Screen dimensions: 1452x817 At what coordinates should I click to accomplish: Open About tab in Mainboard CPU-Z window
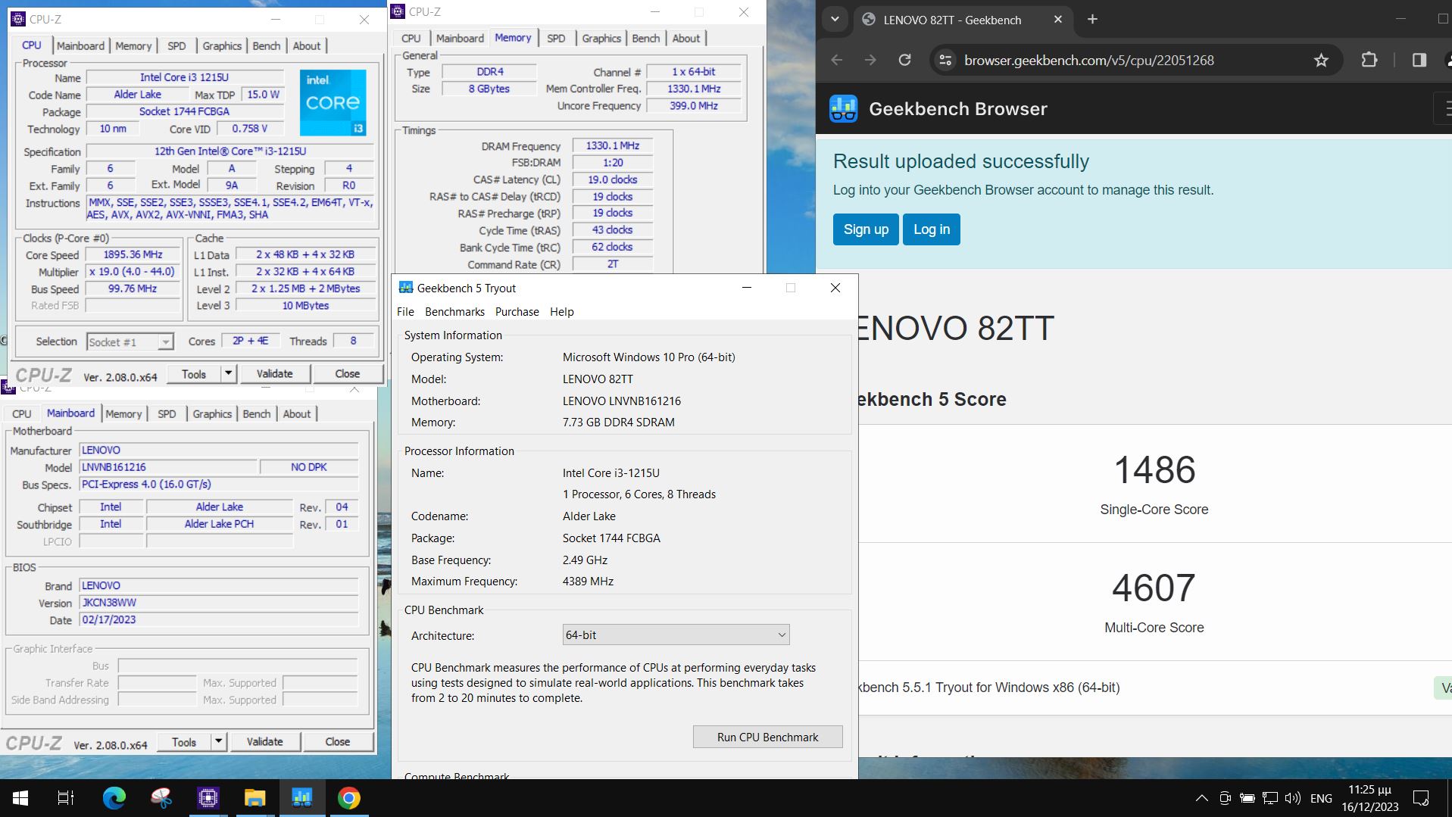click(x=297, y=414)
